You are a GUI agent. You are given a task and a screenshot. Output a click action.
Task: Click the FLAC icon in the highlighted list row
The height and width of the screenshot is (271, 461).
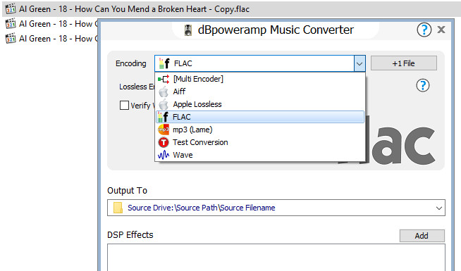163,117
